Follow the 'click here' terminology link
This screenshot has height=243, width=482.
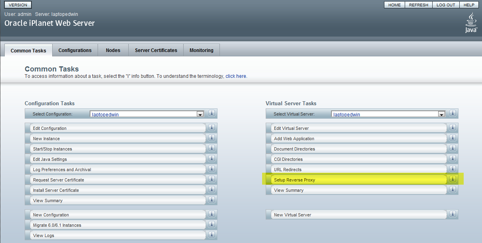(x=236, y=76)
